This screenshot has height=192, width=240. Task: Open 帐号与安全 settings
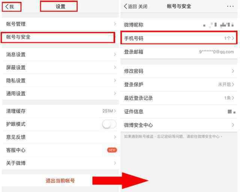(x=58, y=37)
